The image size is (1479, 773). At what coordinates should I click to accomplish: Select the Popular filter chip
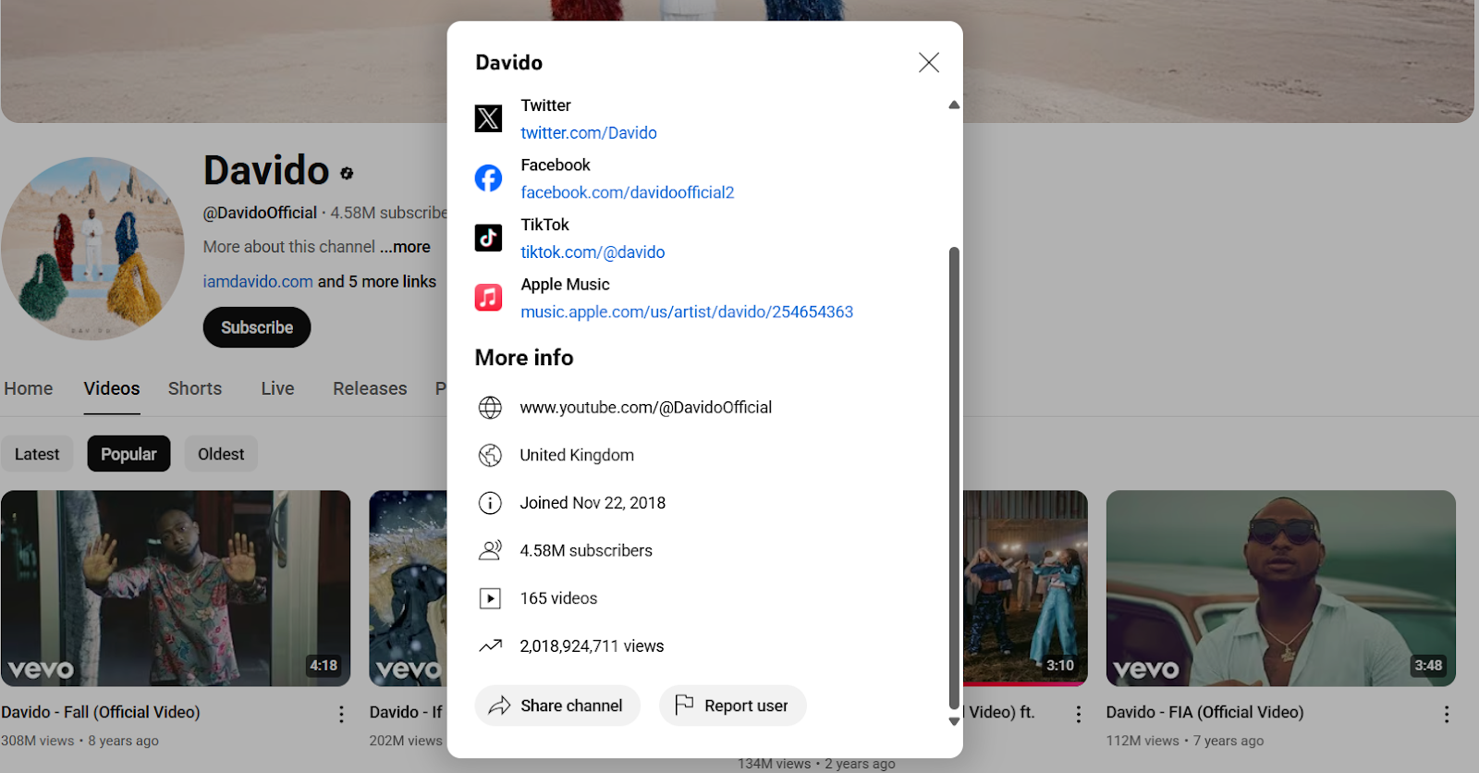pyautogui.click(x=128, y=454)
